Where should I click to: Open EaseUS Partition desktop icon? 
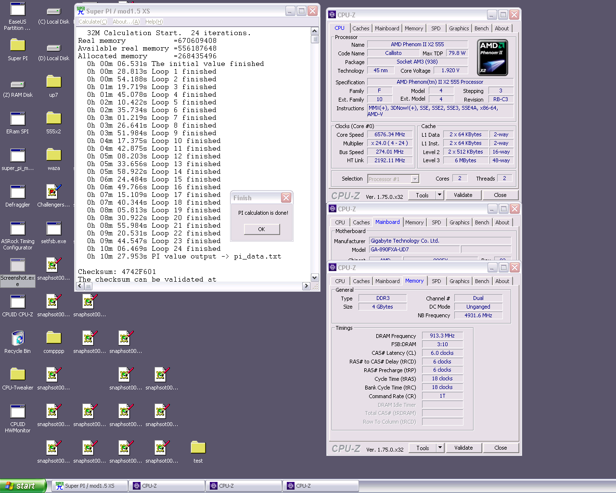[18, 16]
